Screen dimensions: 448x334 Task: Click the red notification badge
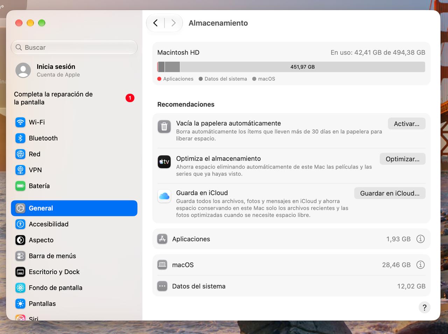coord(130,98)
